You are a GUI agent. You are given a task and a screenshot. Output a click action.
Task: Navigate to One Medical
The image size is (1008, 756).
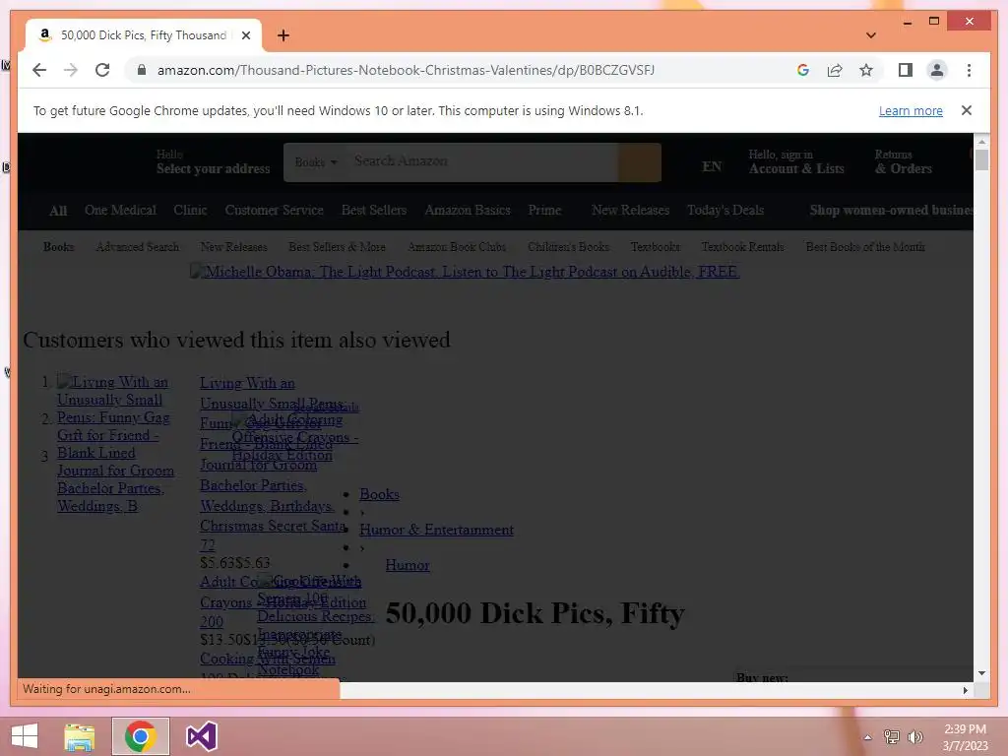tap(120, 211)
